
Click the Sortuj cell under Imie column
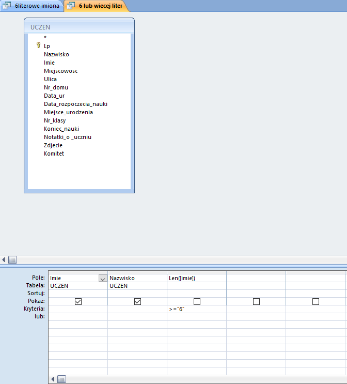(77, 293)
